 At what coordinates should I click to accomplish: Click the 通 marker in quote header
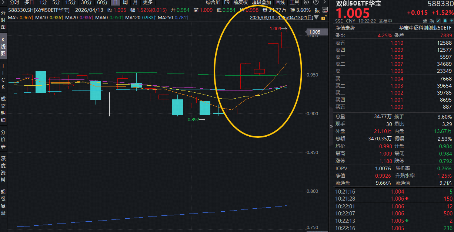click(425, 21)
